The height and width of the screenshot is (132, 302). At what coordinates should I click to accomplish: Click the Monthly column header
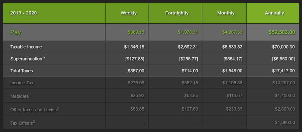point(226,13)
